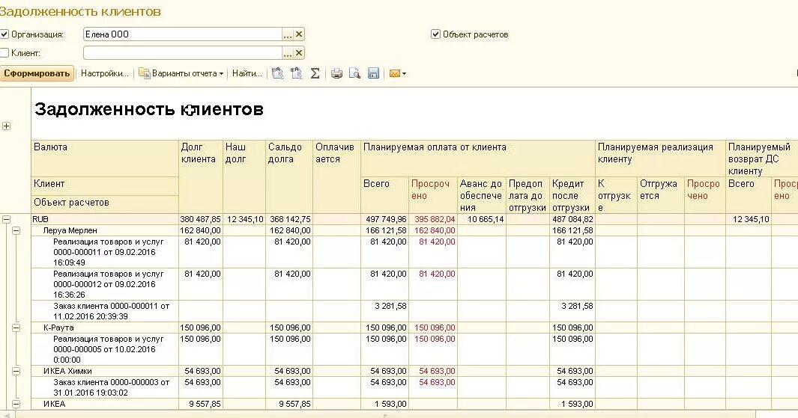This screenshot has height=418, width=798.
Task: Click Заказ клиента 0000-000003 row
Action: click(x=105, y=387)
